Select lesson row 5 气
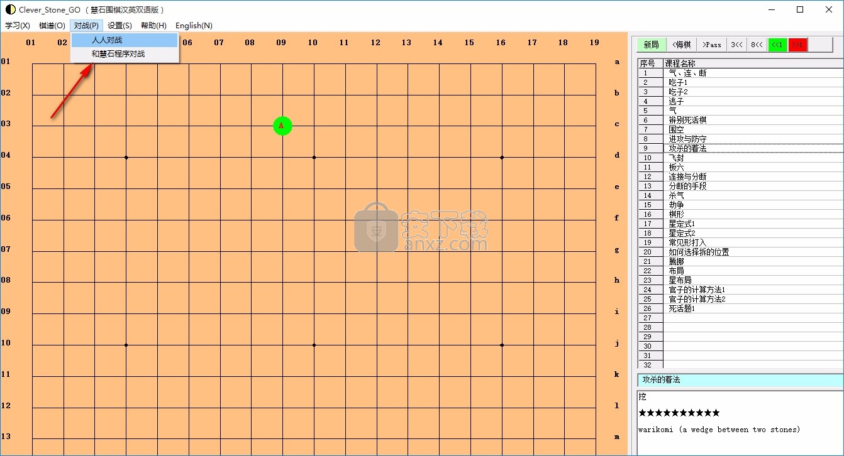This screenshot has height=456, width=844. point(753,111)
